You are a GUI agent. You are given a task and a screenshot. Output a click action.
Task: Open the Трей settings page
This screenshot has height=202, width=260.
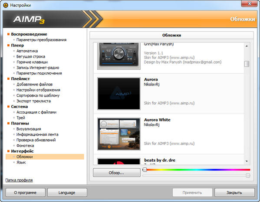21,118
